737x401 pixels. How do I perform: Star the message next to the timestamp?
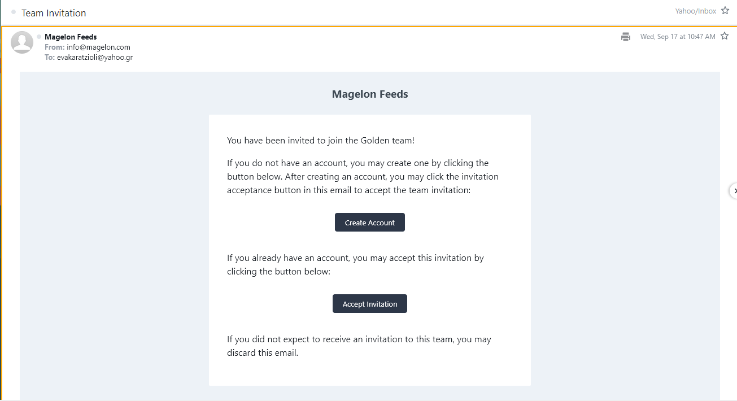point(725,36)
